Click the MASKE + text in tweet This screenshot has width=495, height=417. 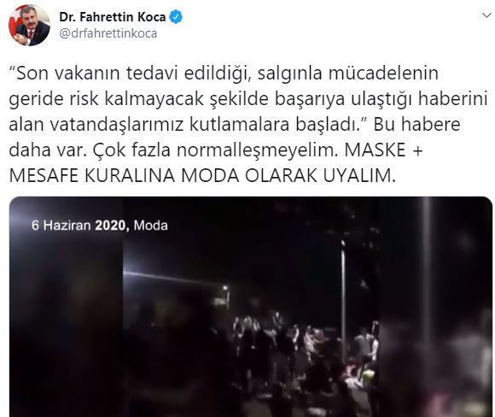pyautogui.click(x=383, y=150)
